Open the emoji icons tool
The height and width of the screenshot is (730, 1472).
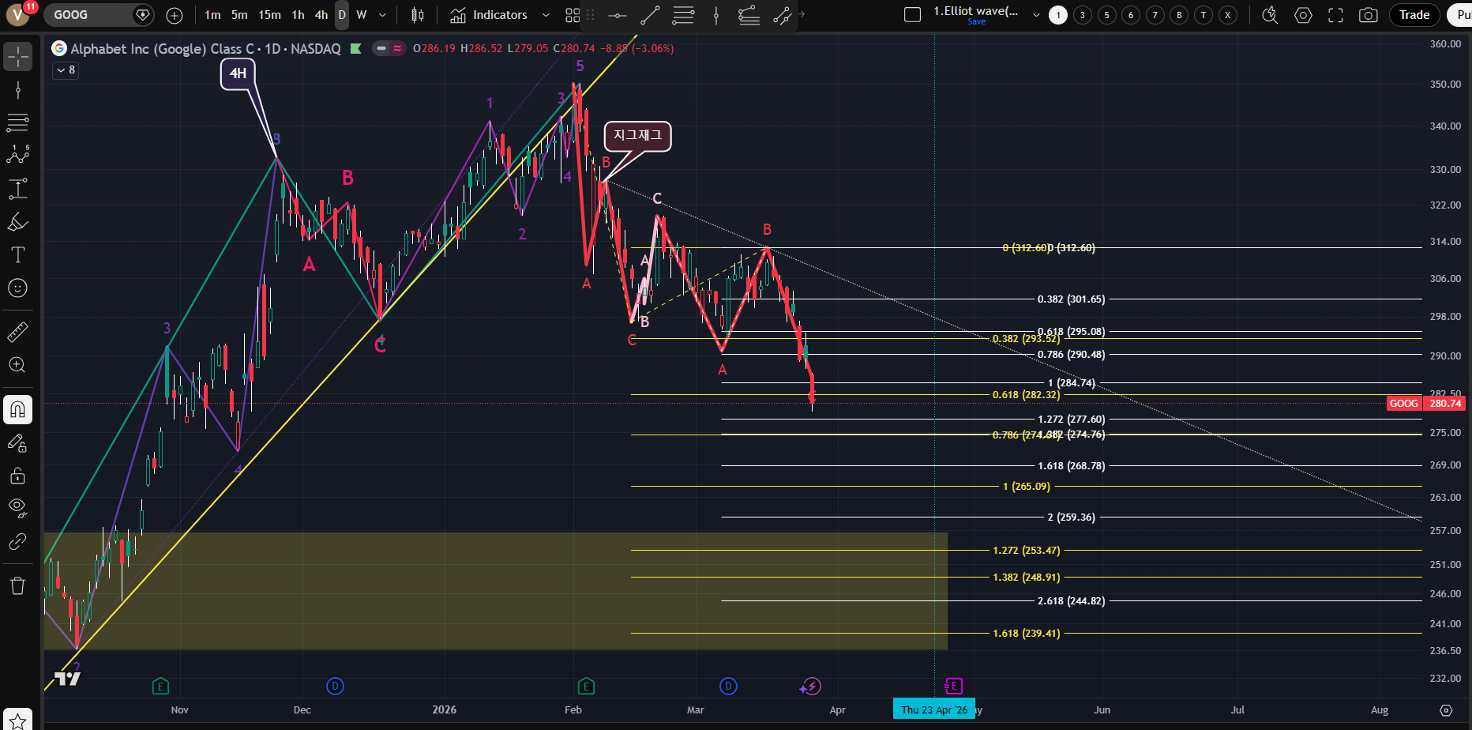click(17, 288)
